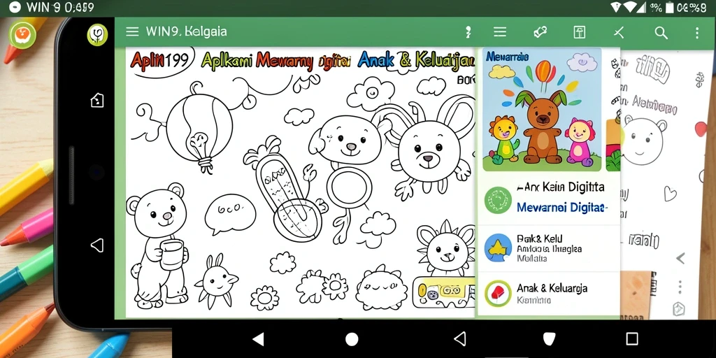The height and width of the screenshot is (358, 716).
Task: Tap the shield-shaped button in bottom navigation
Action: click(549, 339)
